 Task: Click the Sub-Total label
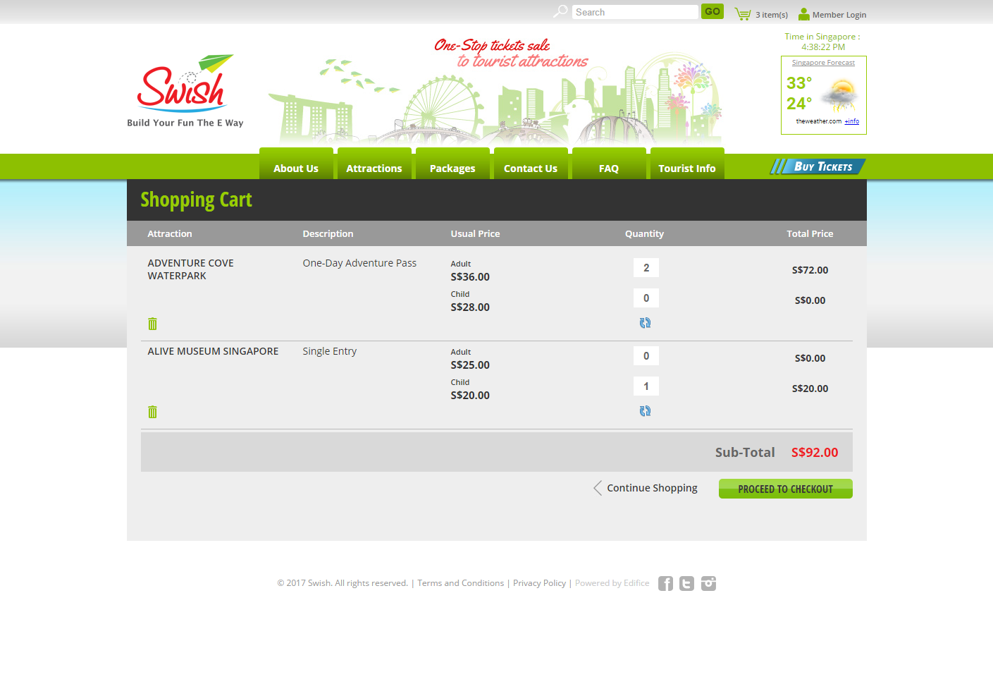click(x=745, y=453)
